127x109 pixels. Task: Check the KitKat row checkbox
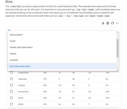[12, 104]
